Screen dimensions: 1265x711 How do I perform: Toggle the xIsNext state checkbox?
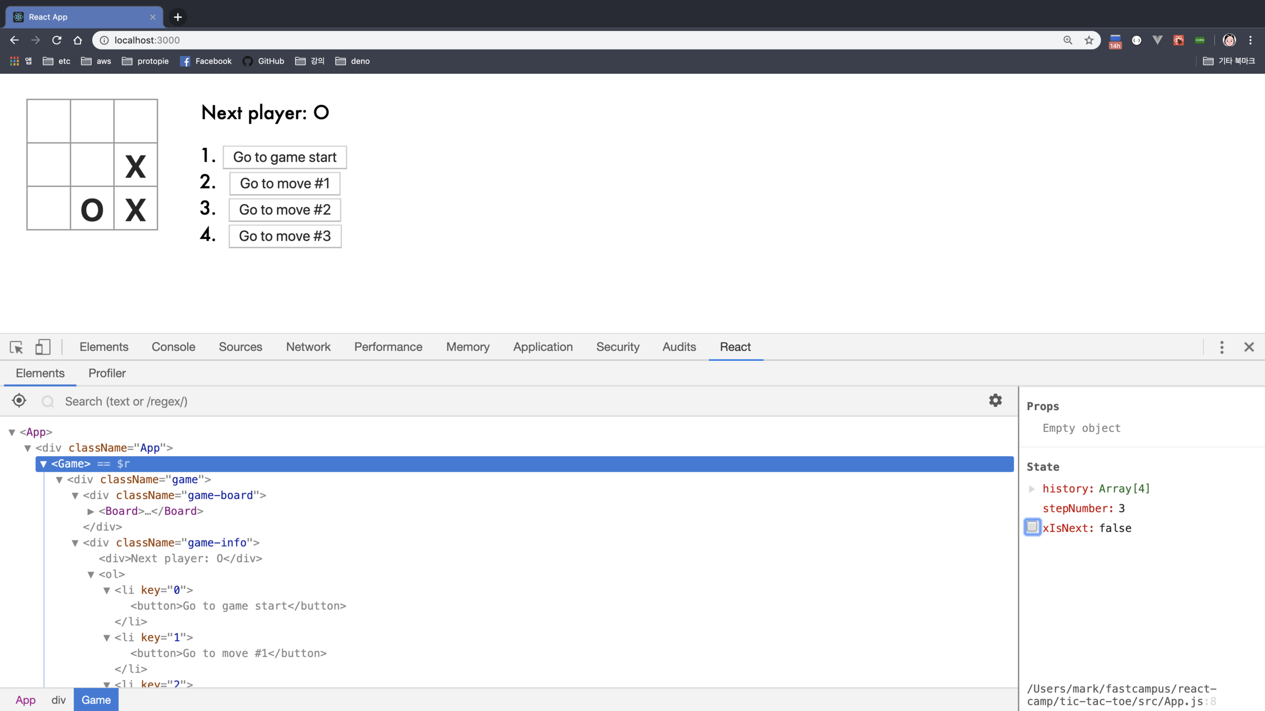(x=1032, y=527)
